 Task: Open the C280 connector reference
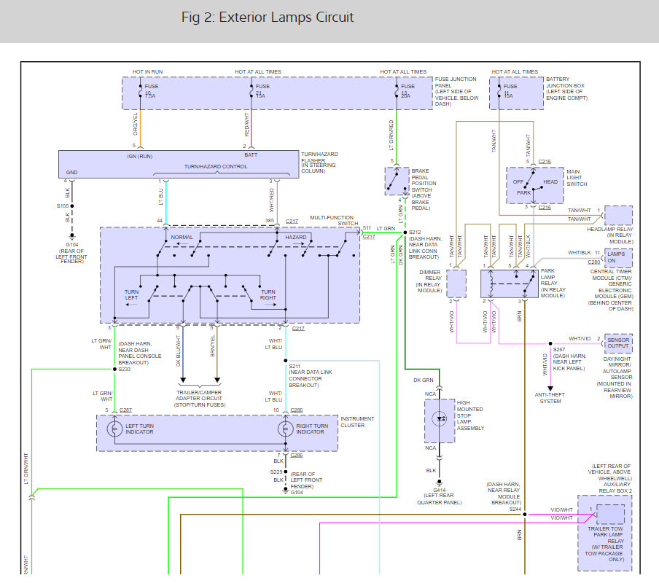(x=594, y=262)
